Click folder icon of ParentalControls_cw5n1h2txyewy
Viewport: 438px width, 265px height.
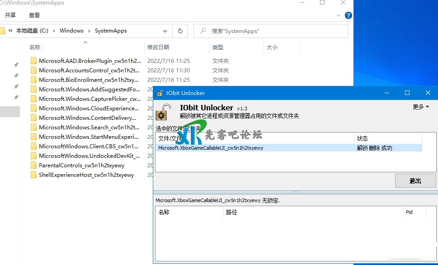pos(33,166)
